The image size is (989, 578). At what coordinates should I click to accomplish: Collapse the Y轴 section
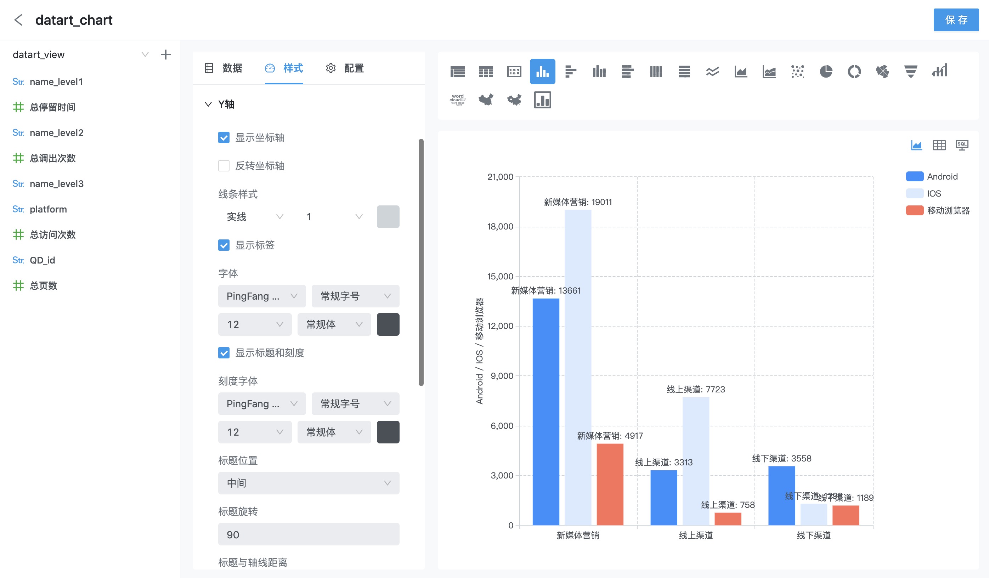pos(208,104)
